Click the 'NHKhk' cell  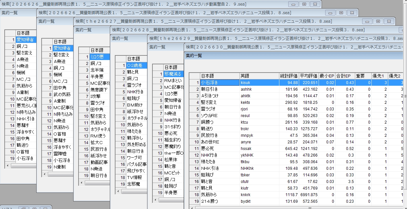259,168
